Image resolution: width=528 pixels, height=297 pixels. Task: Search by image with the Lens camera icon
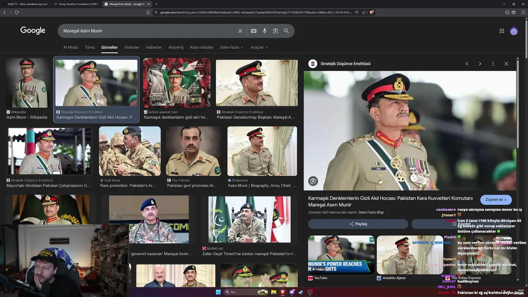(275, 31)
